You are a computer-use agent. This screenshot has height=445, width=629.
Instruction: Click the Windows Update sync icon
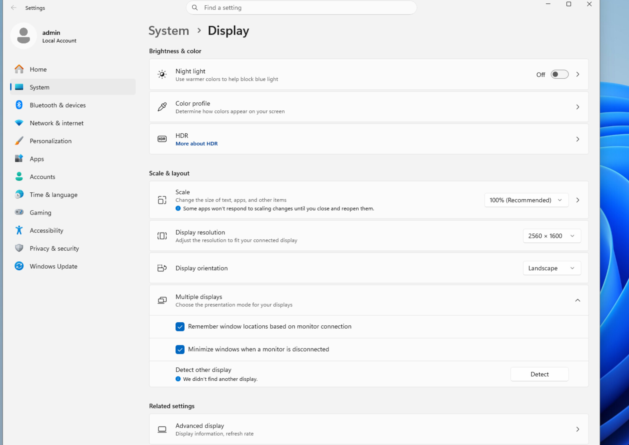19,266
